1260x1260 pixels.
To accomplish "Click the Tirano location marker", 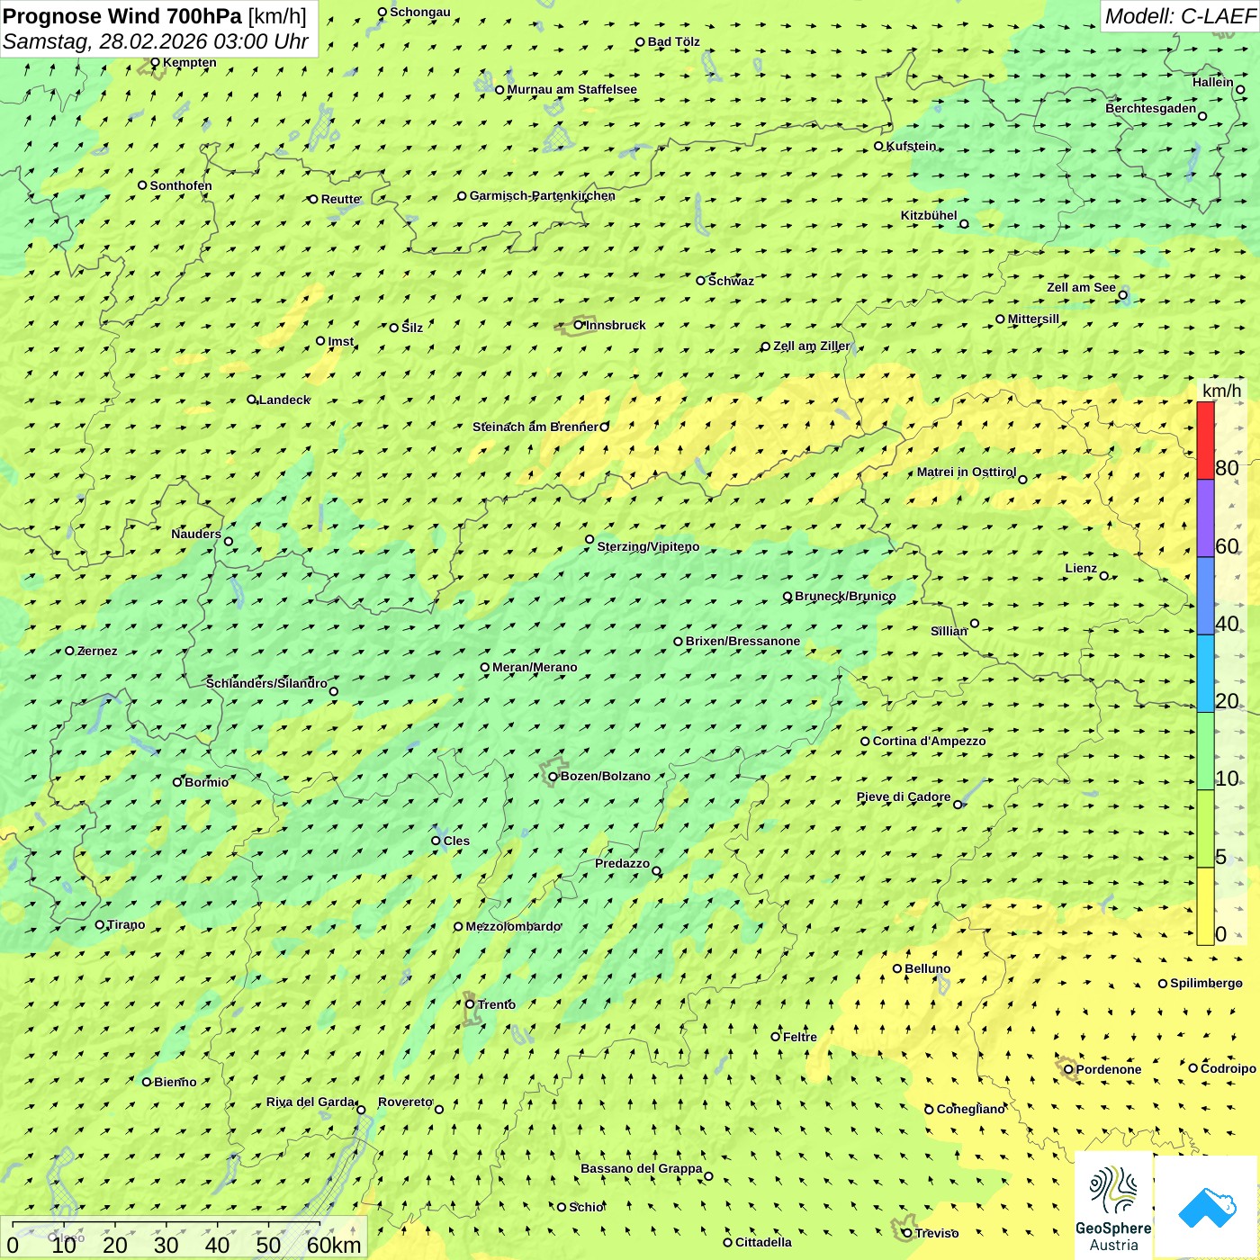I will tap(100, 924).
